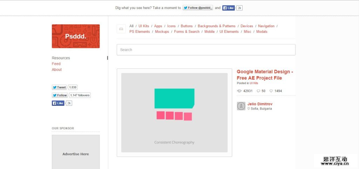The image size is (359, 169).
Task: Click the top bar Facebook Like button
Action: [229, 8]
